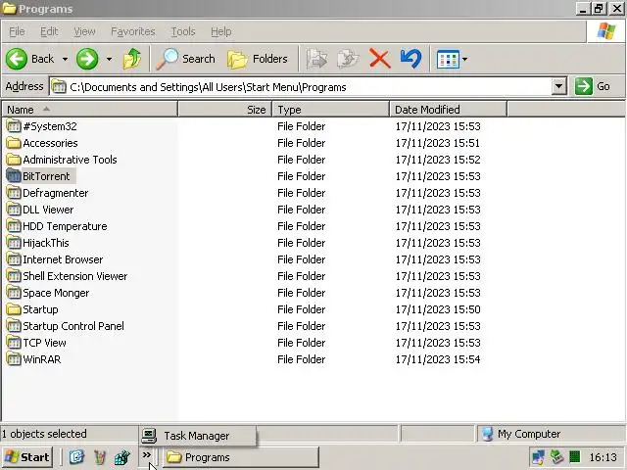
Task: Click the Programs title bar folder icon
Action: 9,9
